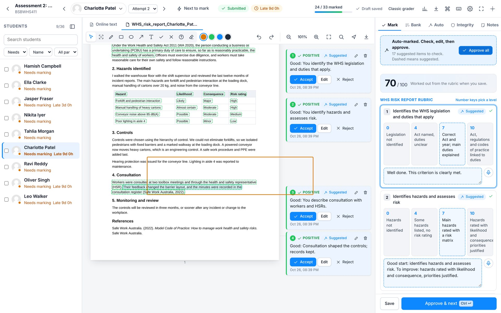The height and width of the screenshot is (313, 501).
Task: Open the Notes tab
Action: tap(490, 25)
